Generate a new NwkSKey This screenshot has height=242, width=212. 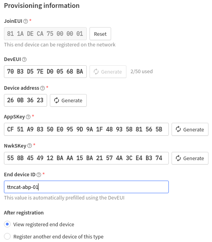tap(190, 158)
